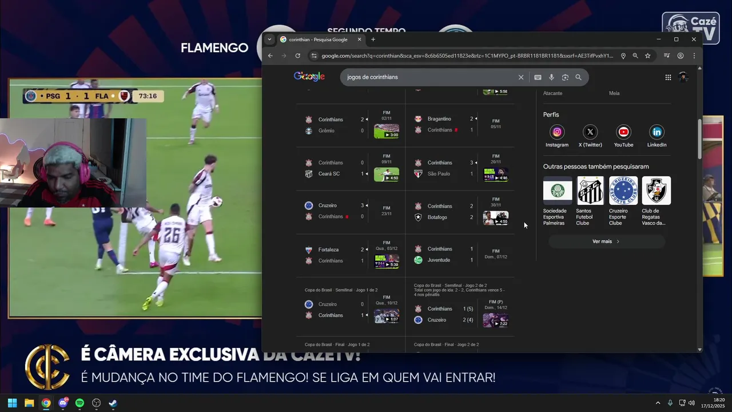Click the Google logo

tap(309, 77)
